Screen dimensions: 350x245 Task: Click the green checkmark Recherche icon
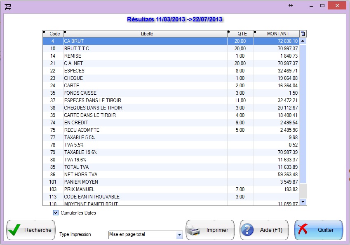point(15,230)
